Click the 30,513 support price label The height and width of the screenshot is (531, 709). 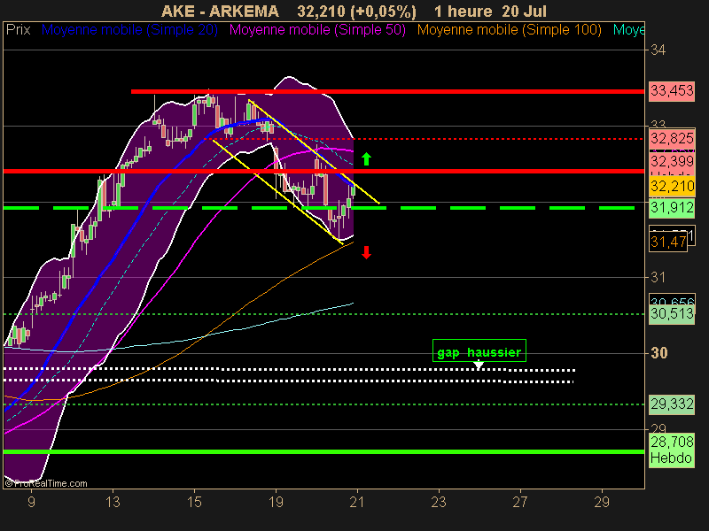tap(672, 314)
